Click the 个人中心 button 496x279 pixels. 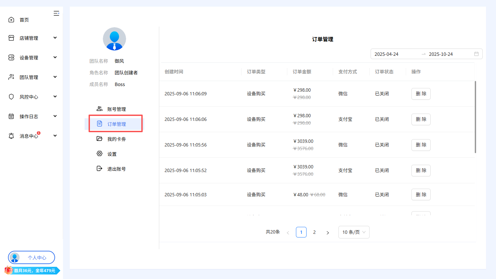coord(31,257)
